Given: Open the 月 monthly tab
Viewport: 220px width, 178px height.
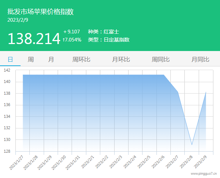Looking at the screenshot, I should tap(51, 59).
